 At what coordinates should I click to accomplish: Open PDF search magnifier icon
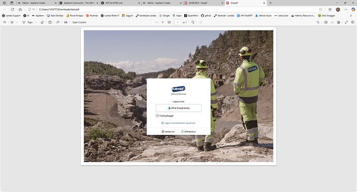click(x=318, y=22)
